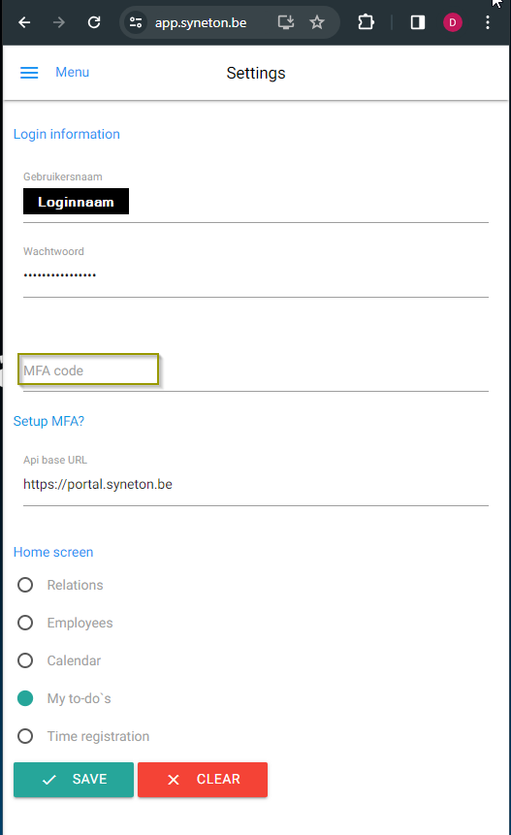
Task: Open the Setup MFA? link
Action: click(49, 421)
